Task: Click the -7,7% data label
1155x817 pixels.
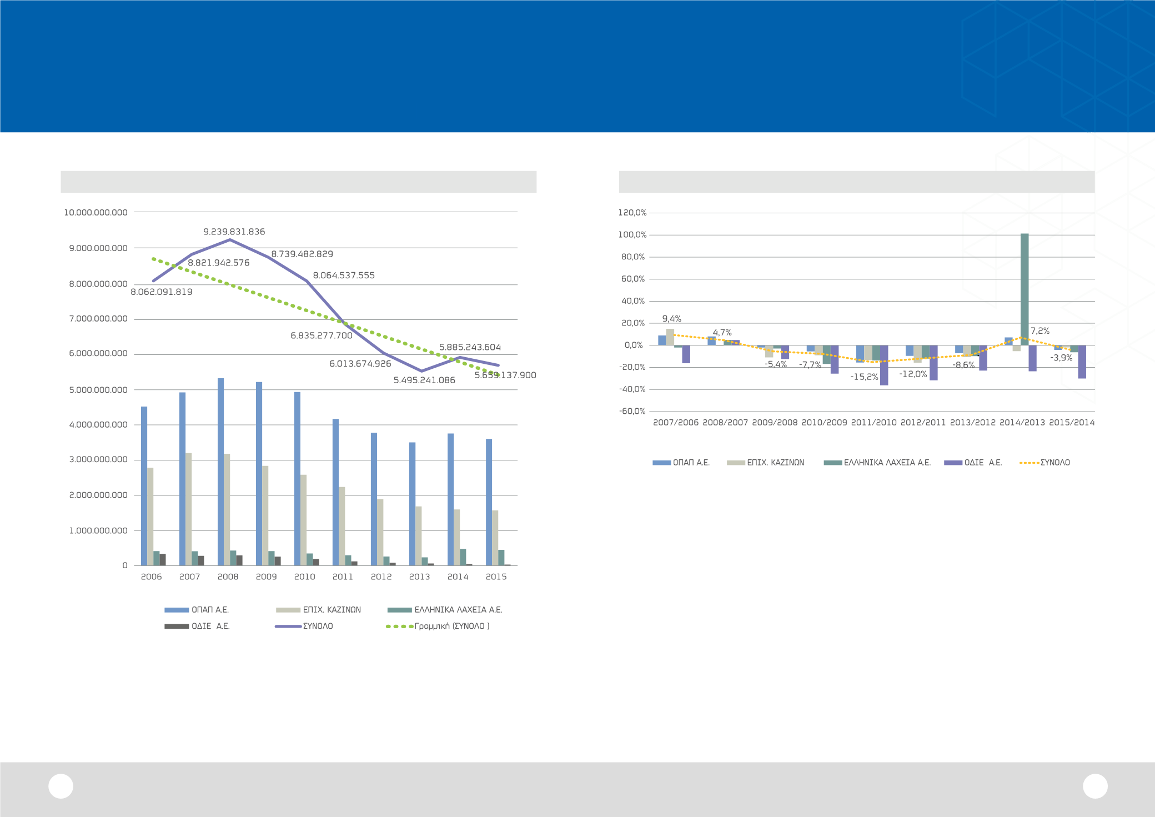Action: coord(810,365)
